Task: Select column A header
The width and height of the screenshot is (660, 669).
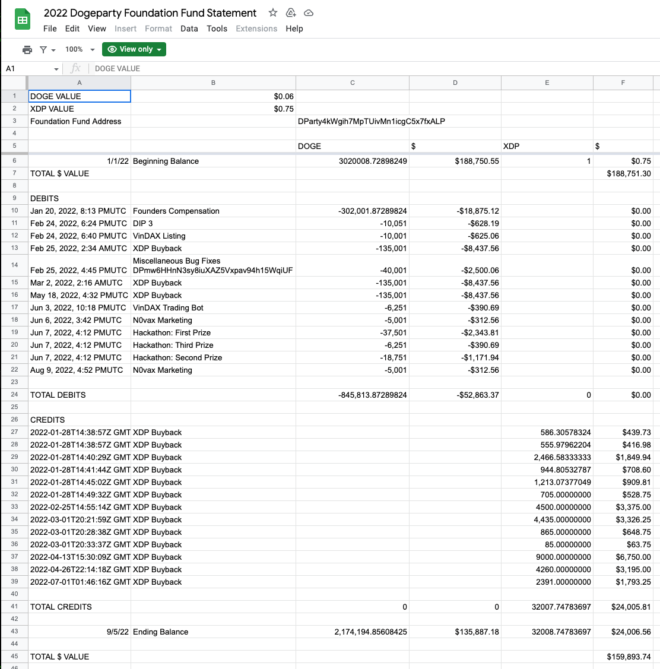Action: point(80,83)
